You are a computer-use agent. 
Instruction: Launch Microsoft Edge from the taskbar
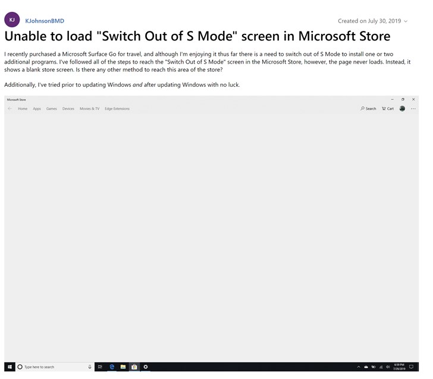pyautogui.click(x=112, y=367)
